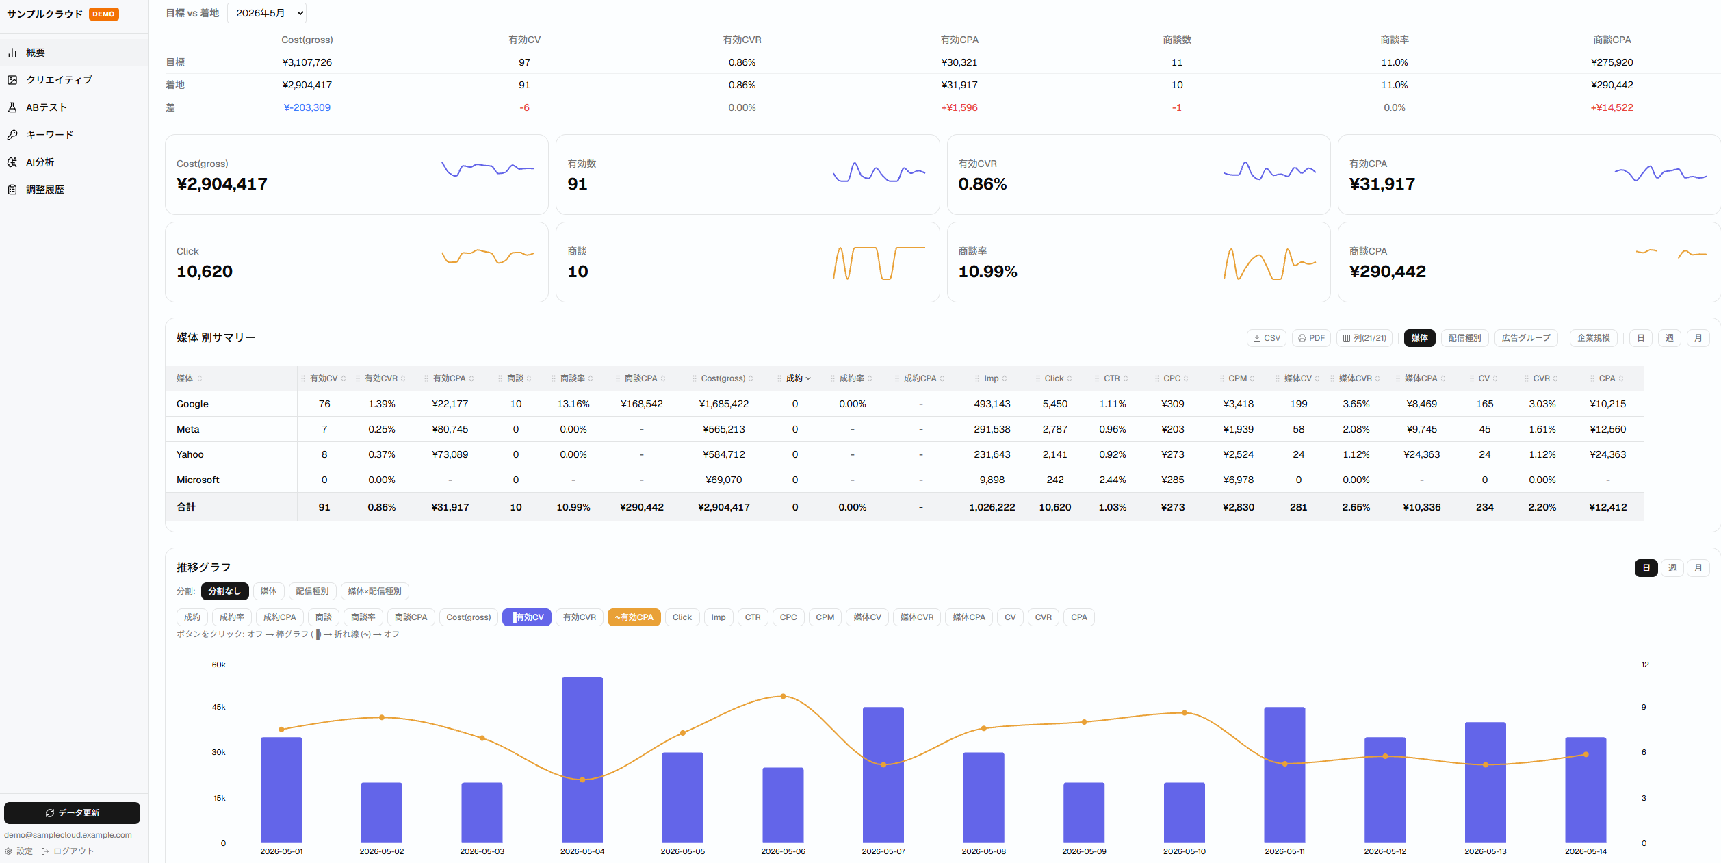The height and width of the screenshot is (863, 1721).
Task: Switch summary to 配信種別 tab
Action: (1464, 338)
